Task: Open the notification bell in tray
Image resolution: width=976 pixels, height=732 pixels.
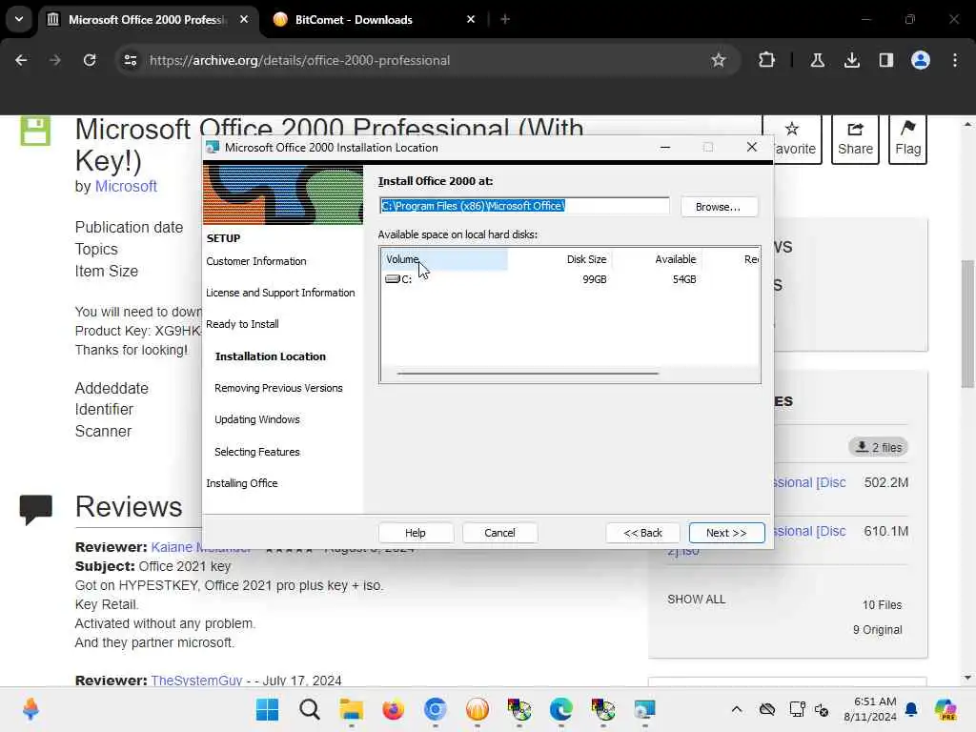Action: [x=911, y=709]
